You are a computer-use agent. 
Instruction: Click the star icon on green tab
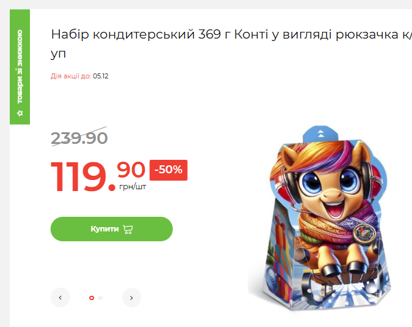pyautogui.click(x=20, y=113)
